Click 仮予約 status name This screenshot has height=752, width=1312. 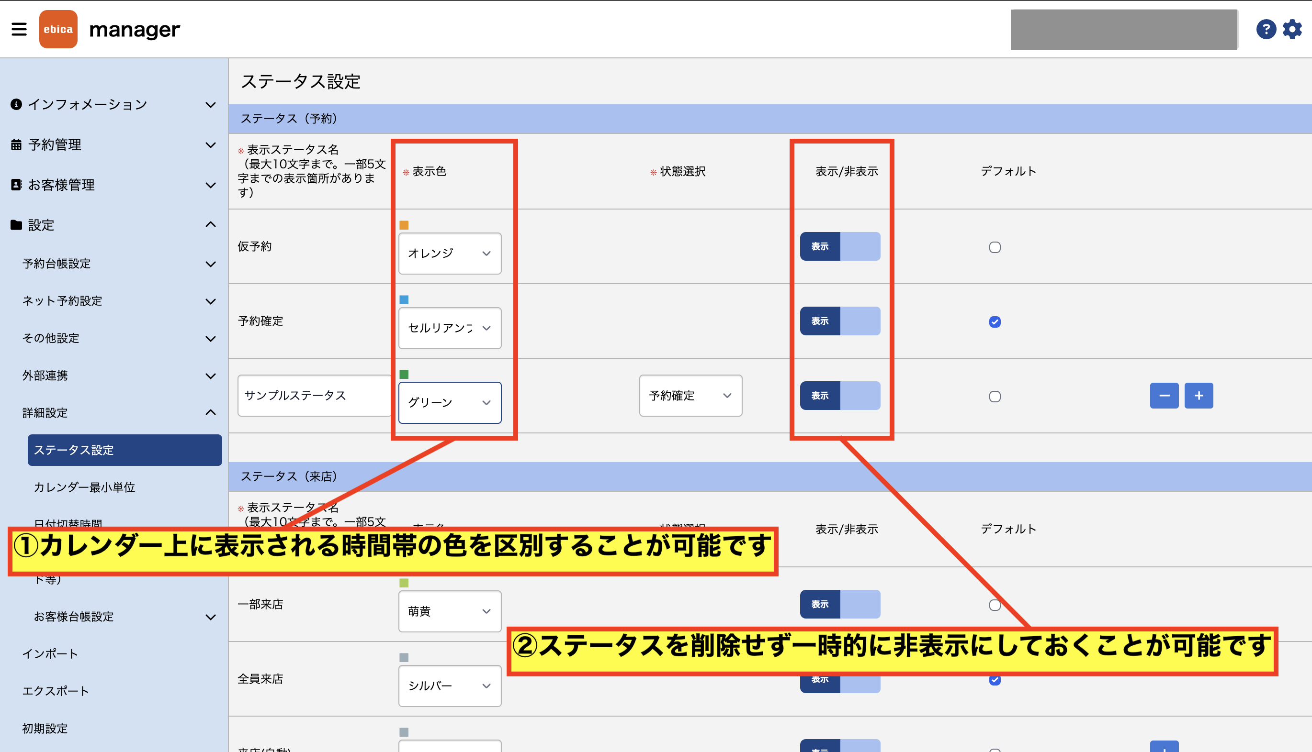click(255, 246)
